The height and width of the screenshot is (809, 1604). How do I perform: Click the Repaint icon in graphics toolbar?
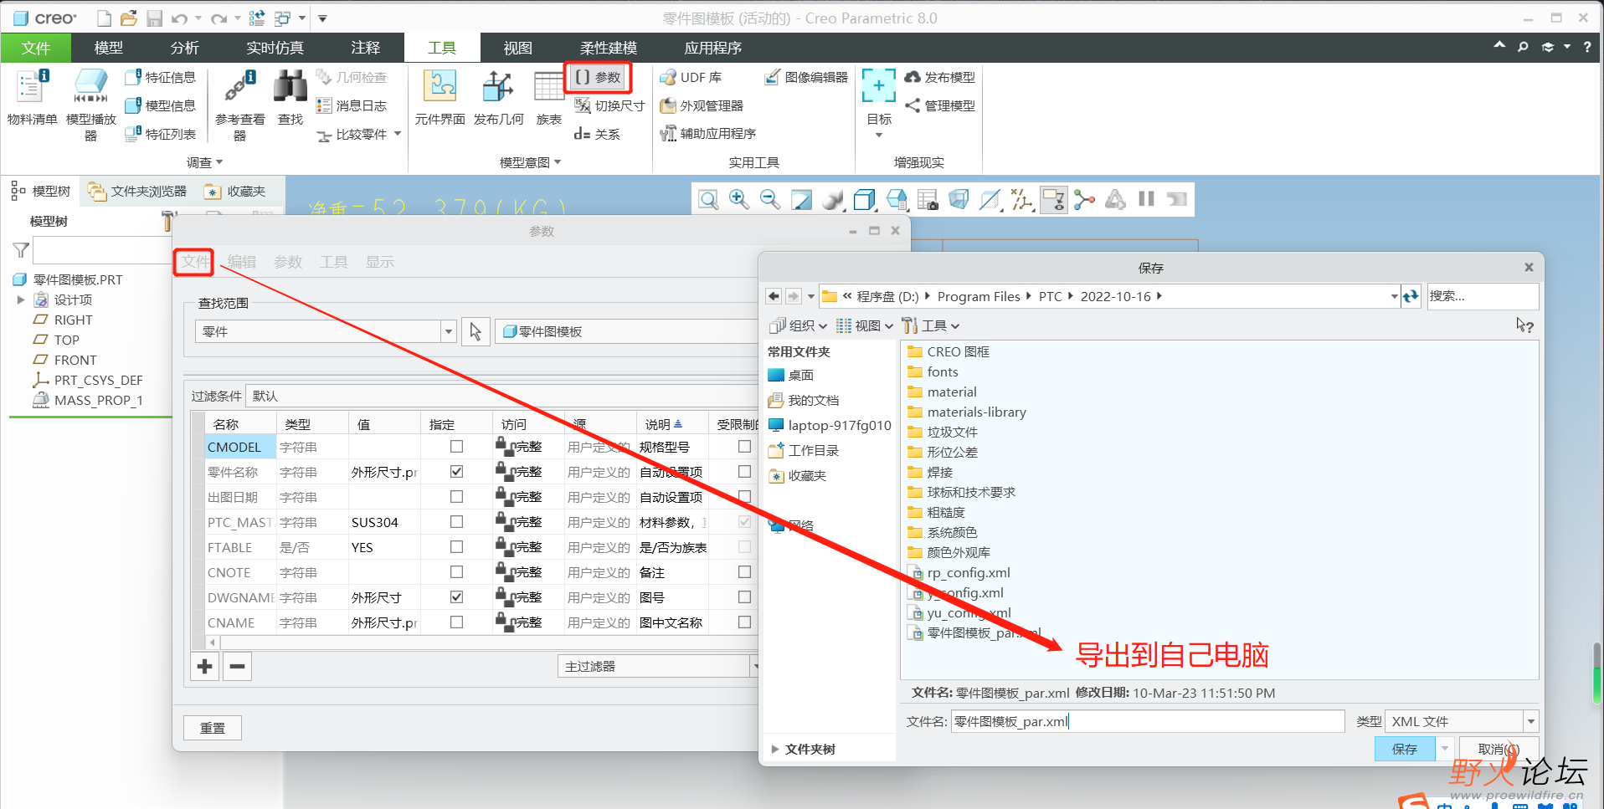tap(801, 199)
